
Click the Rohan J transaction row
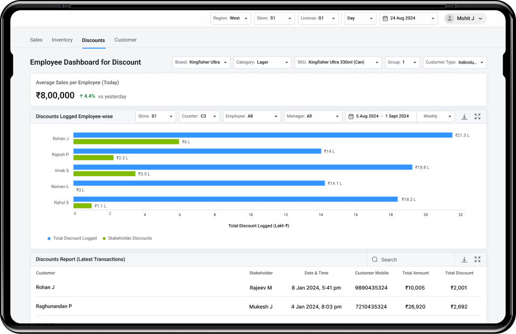255,288
